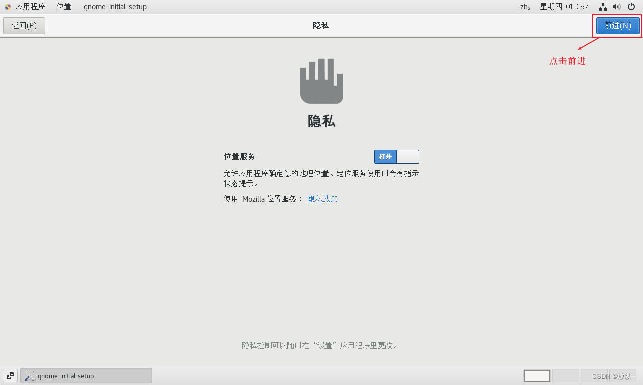The height and width of the screenshot is (385, 643).
Task: Go back with the 返回(P) button
Action: (x=24, y=26)
